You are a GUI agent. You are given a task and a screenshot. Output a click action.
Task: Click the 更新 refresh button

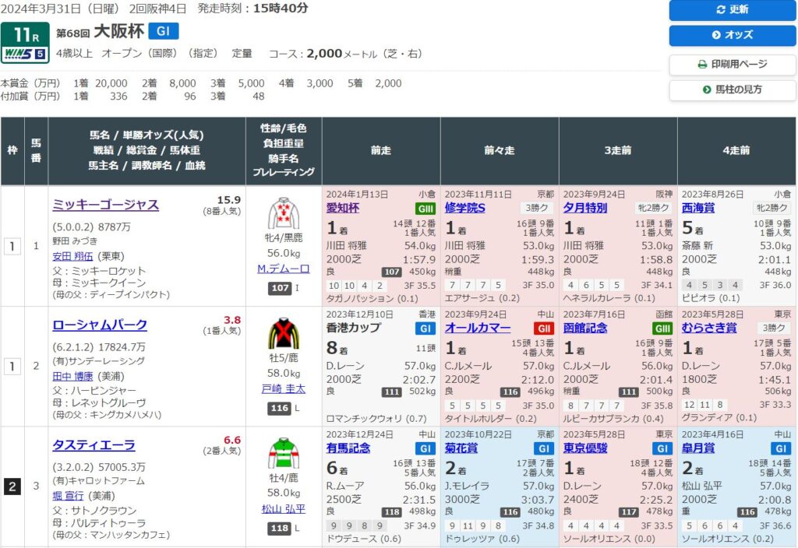pyautogui.click(x=733, y=9)
